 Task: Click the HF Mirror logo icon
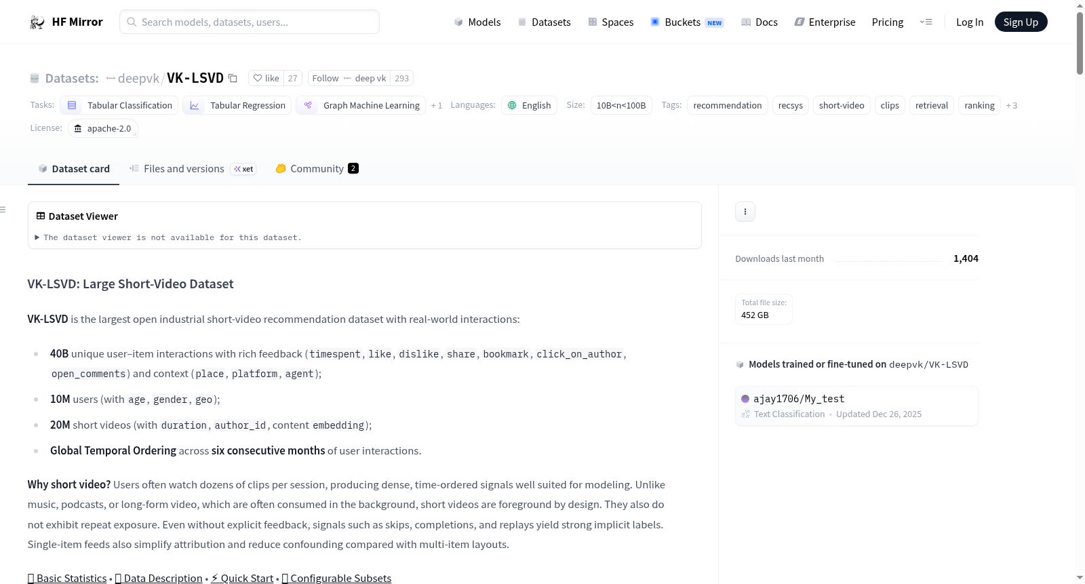tap(37, 22)
